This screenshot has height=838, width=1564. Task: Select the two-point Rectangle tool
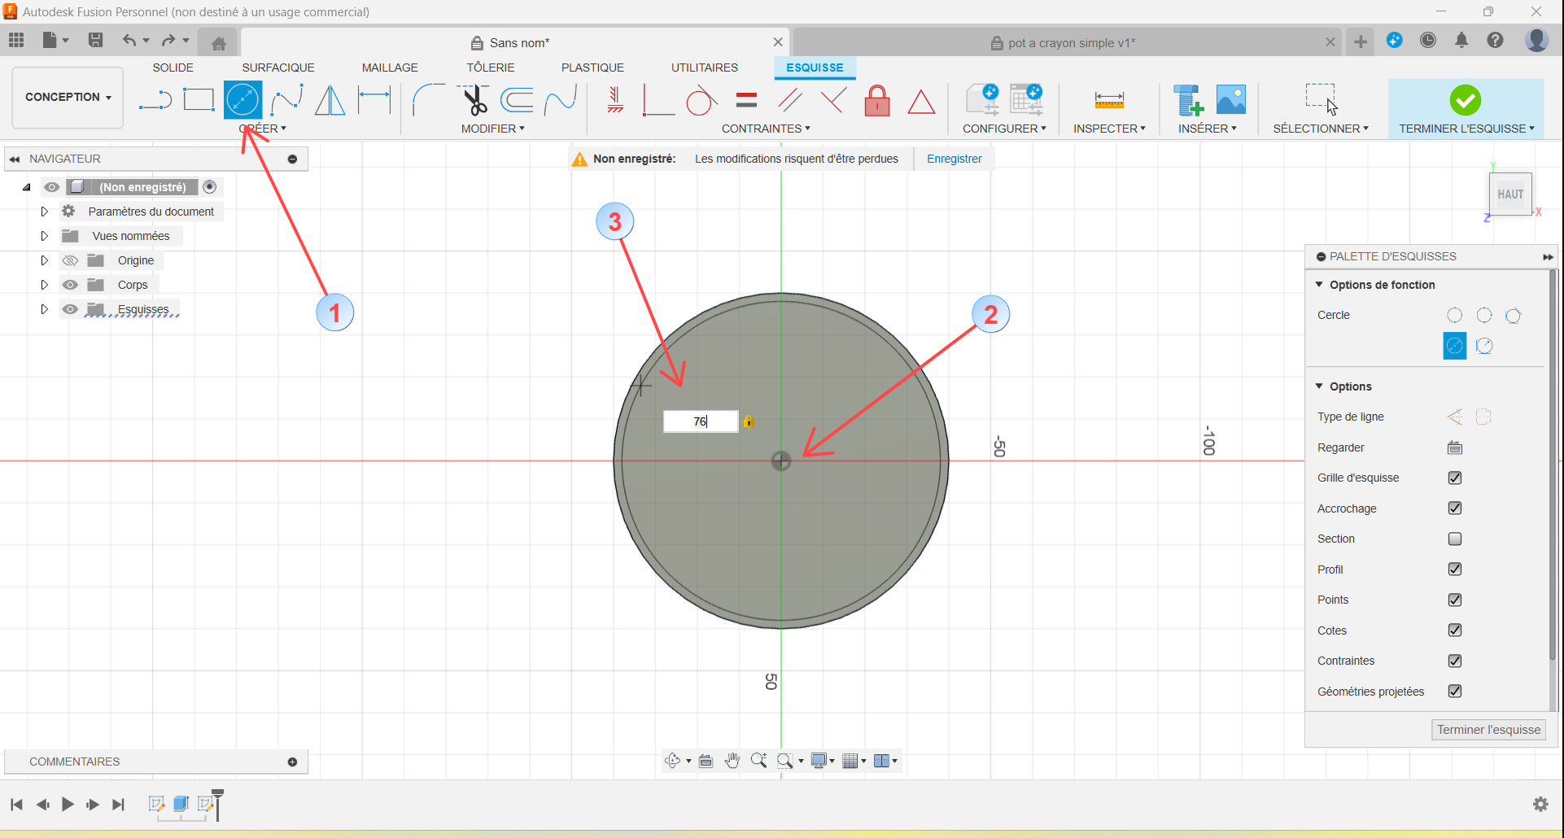[199, 100]
